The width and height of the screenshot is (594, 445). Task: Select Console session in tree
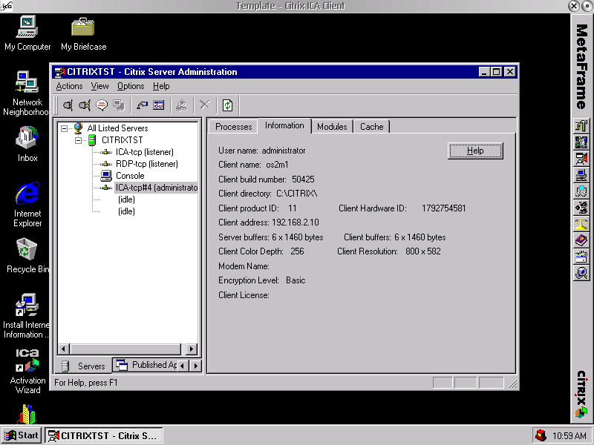[130, 176]
